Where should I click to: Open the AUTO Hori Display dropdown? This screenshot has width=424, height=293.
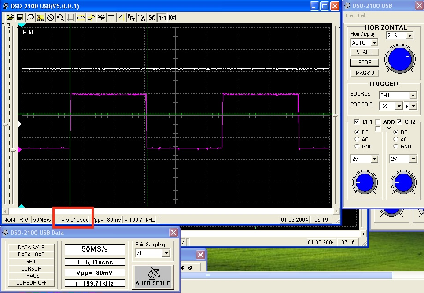click(x=374, y=42)
